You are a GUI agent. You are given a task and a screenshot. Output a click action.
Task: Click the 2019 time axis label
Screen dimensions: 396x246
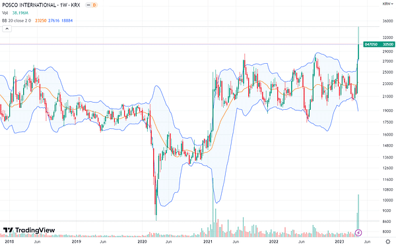tap(77, 241)
